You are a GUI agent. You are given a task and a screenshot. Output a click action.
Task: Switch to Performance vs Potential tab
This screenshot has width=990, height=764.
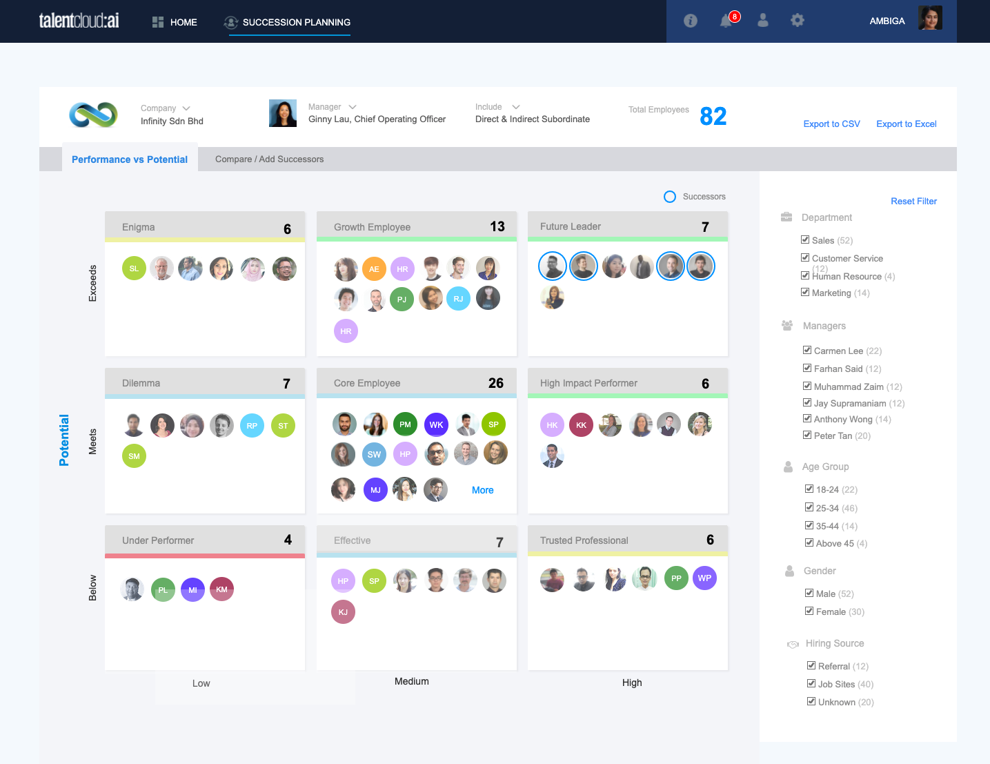coord(130,159)
